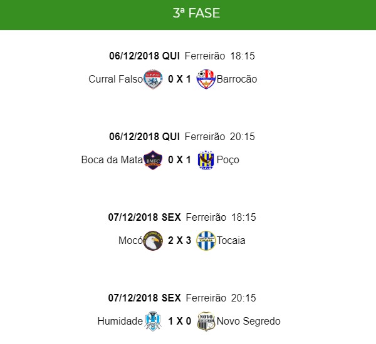Select Curral Falso 0 X 1 score

click(180, 79)
